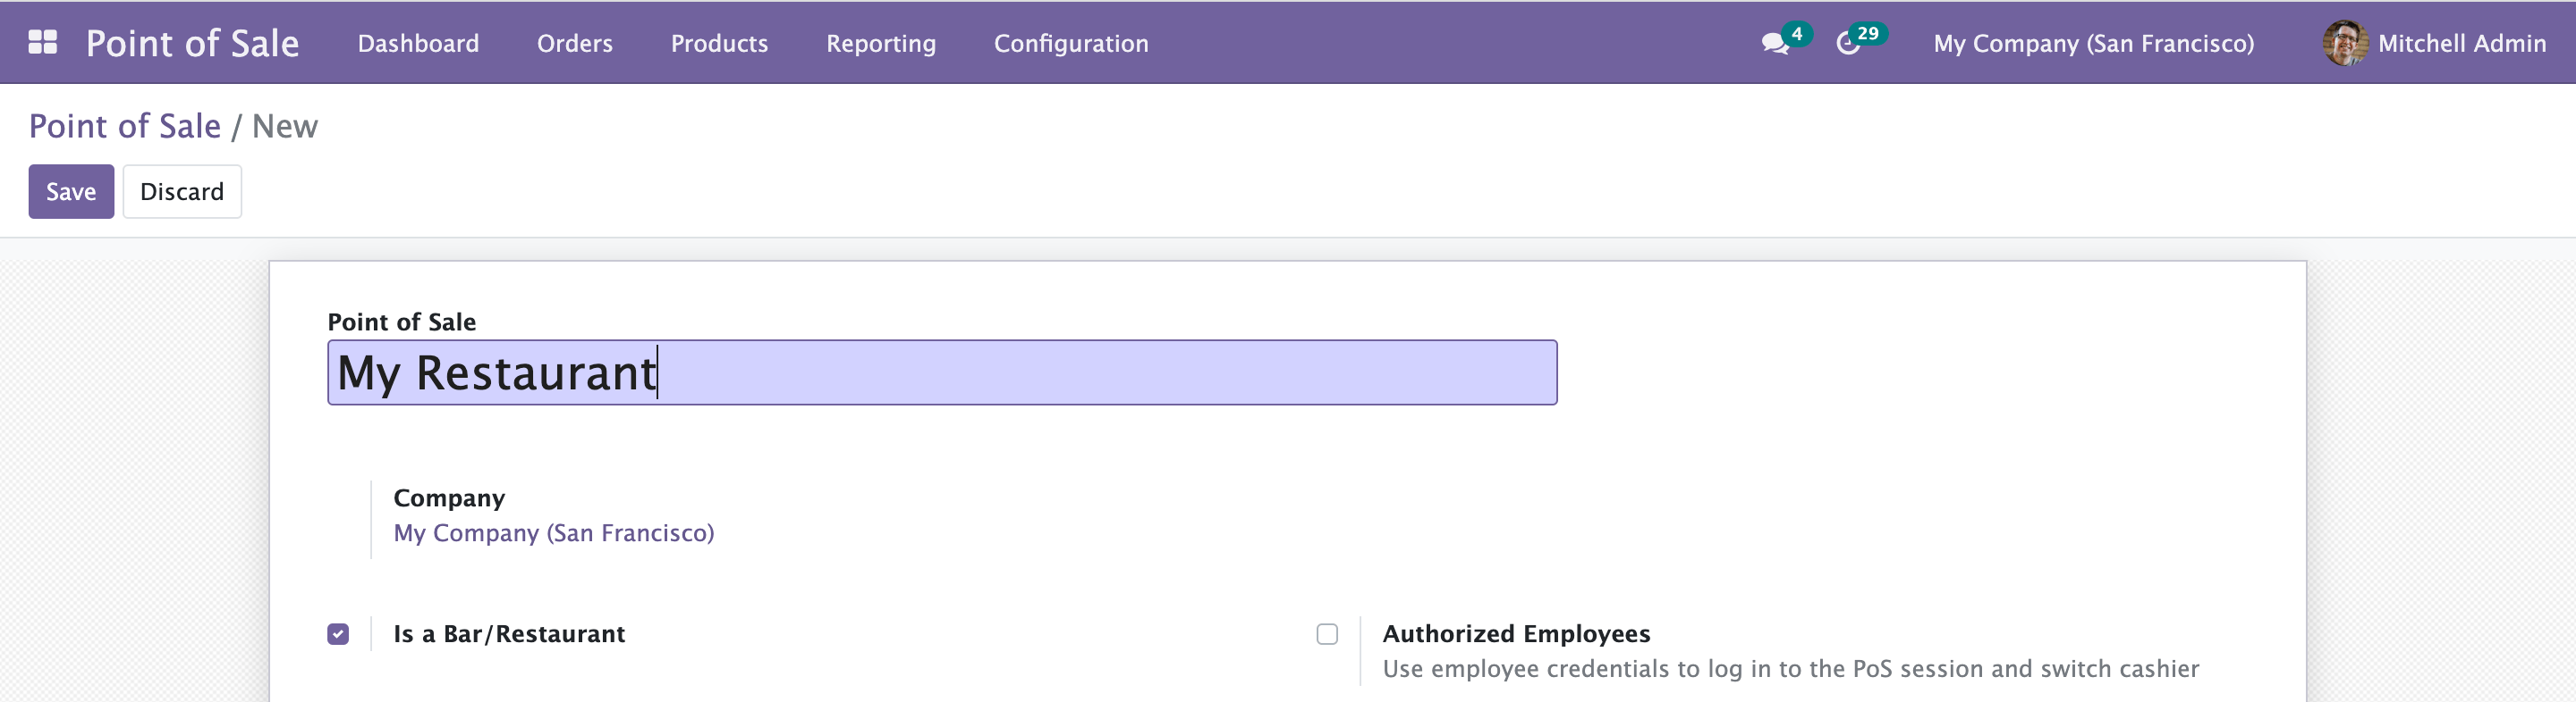This screenshot has width=2576, height=702.
Task: Expand the Orders menu
Action: tap(574, 43)
